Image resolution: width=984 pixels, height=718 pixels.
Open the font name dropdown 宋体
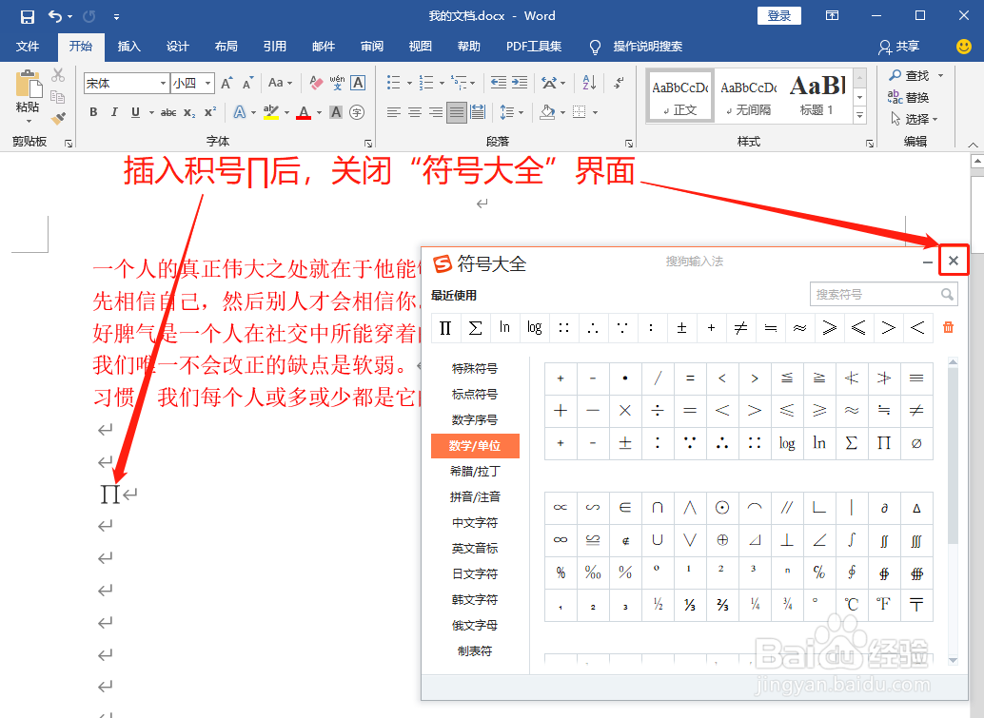click(x=163, y=83)
